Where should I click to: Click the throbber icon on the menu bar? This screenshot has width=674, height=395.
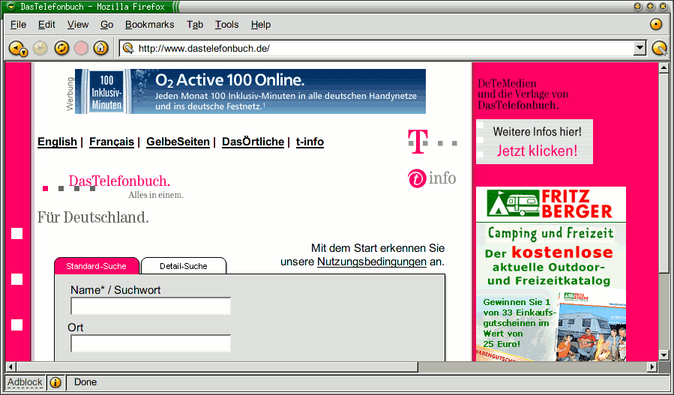click(x=656, y=24)
